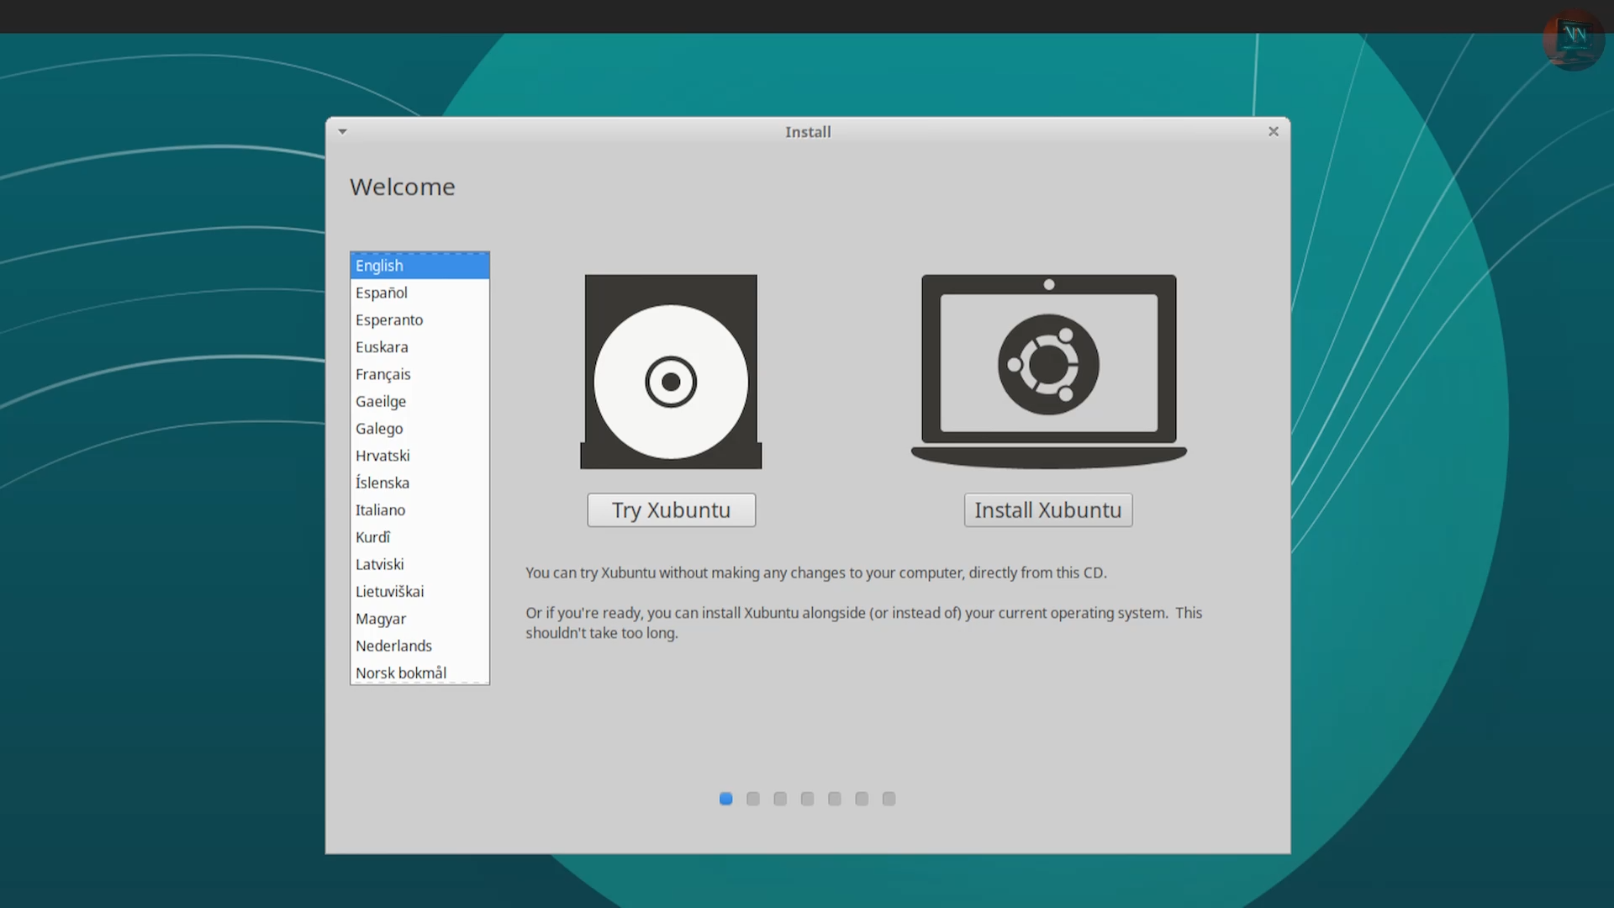Choose Lietuviškai language entry
The height and width of the screenshot is (908, 1614).
coord(390,591)
